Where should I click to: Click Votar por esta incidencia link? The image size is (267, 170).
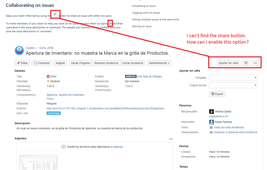(x=229, y=128)
